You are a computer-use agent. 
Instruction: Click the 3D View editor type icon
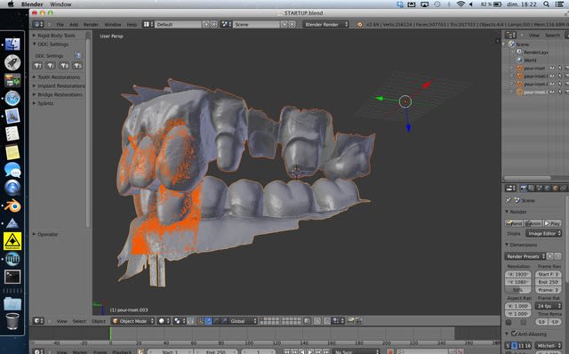tap(38, 321)
